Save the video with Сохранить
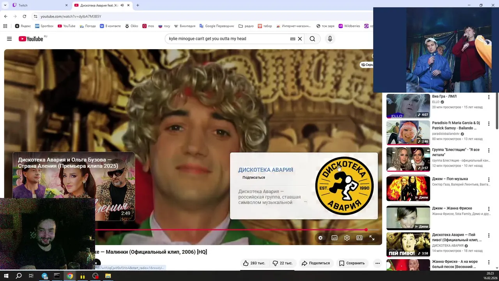This screenshot has height=281, width=499. click(352, 263)
